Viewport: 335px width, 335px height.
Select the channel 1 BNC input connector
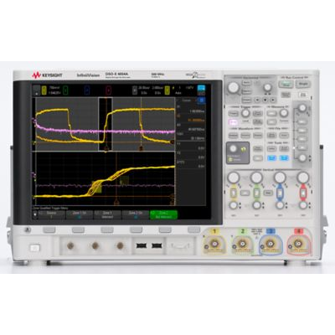[214, 245]
